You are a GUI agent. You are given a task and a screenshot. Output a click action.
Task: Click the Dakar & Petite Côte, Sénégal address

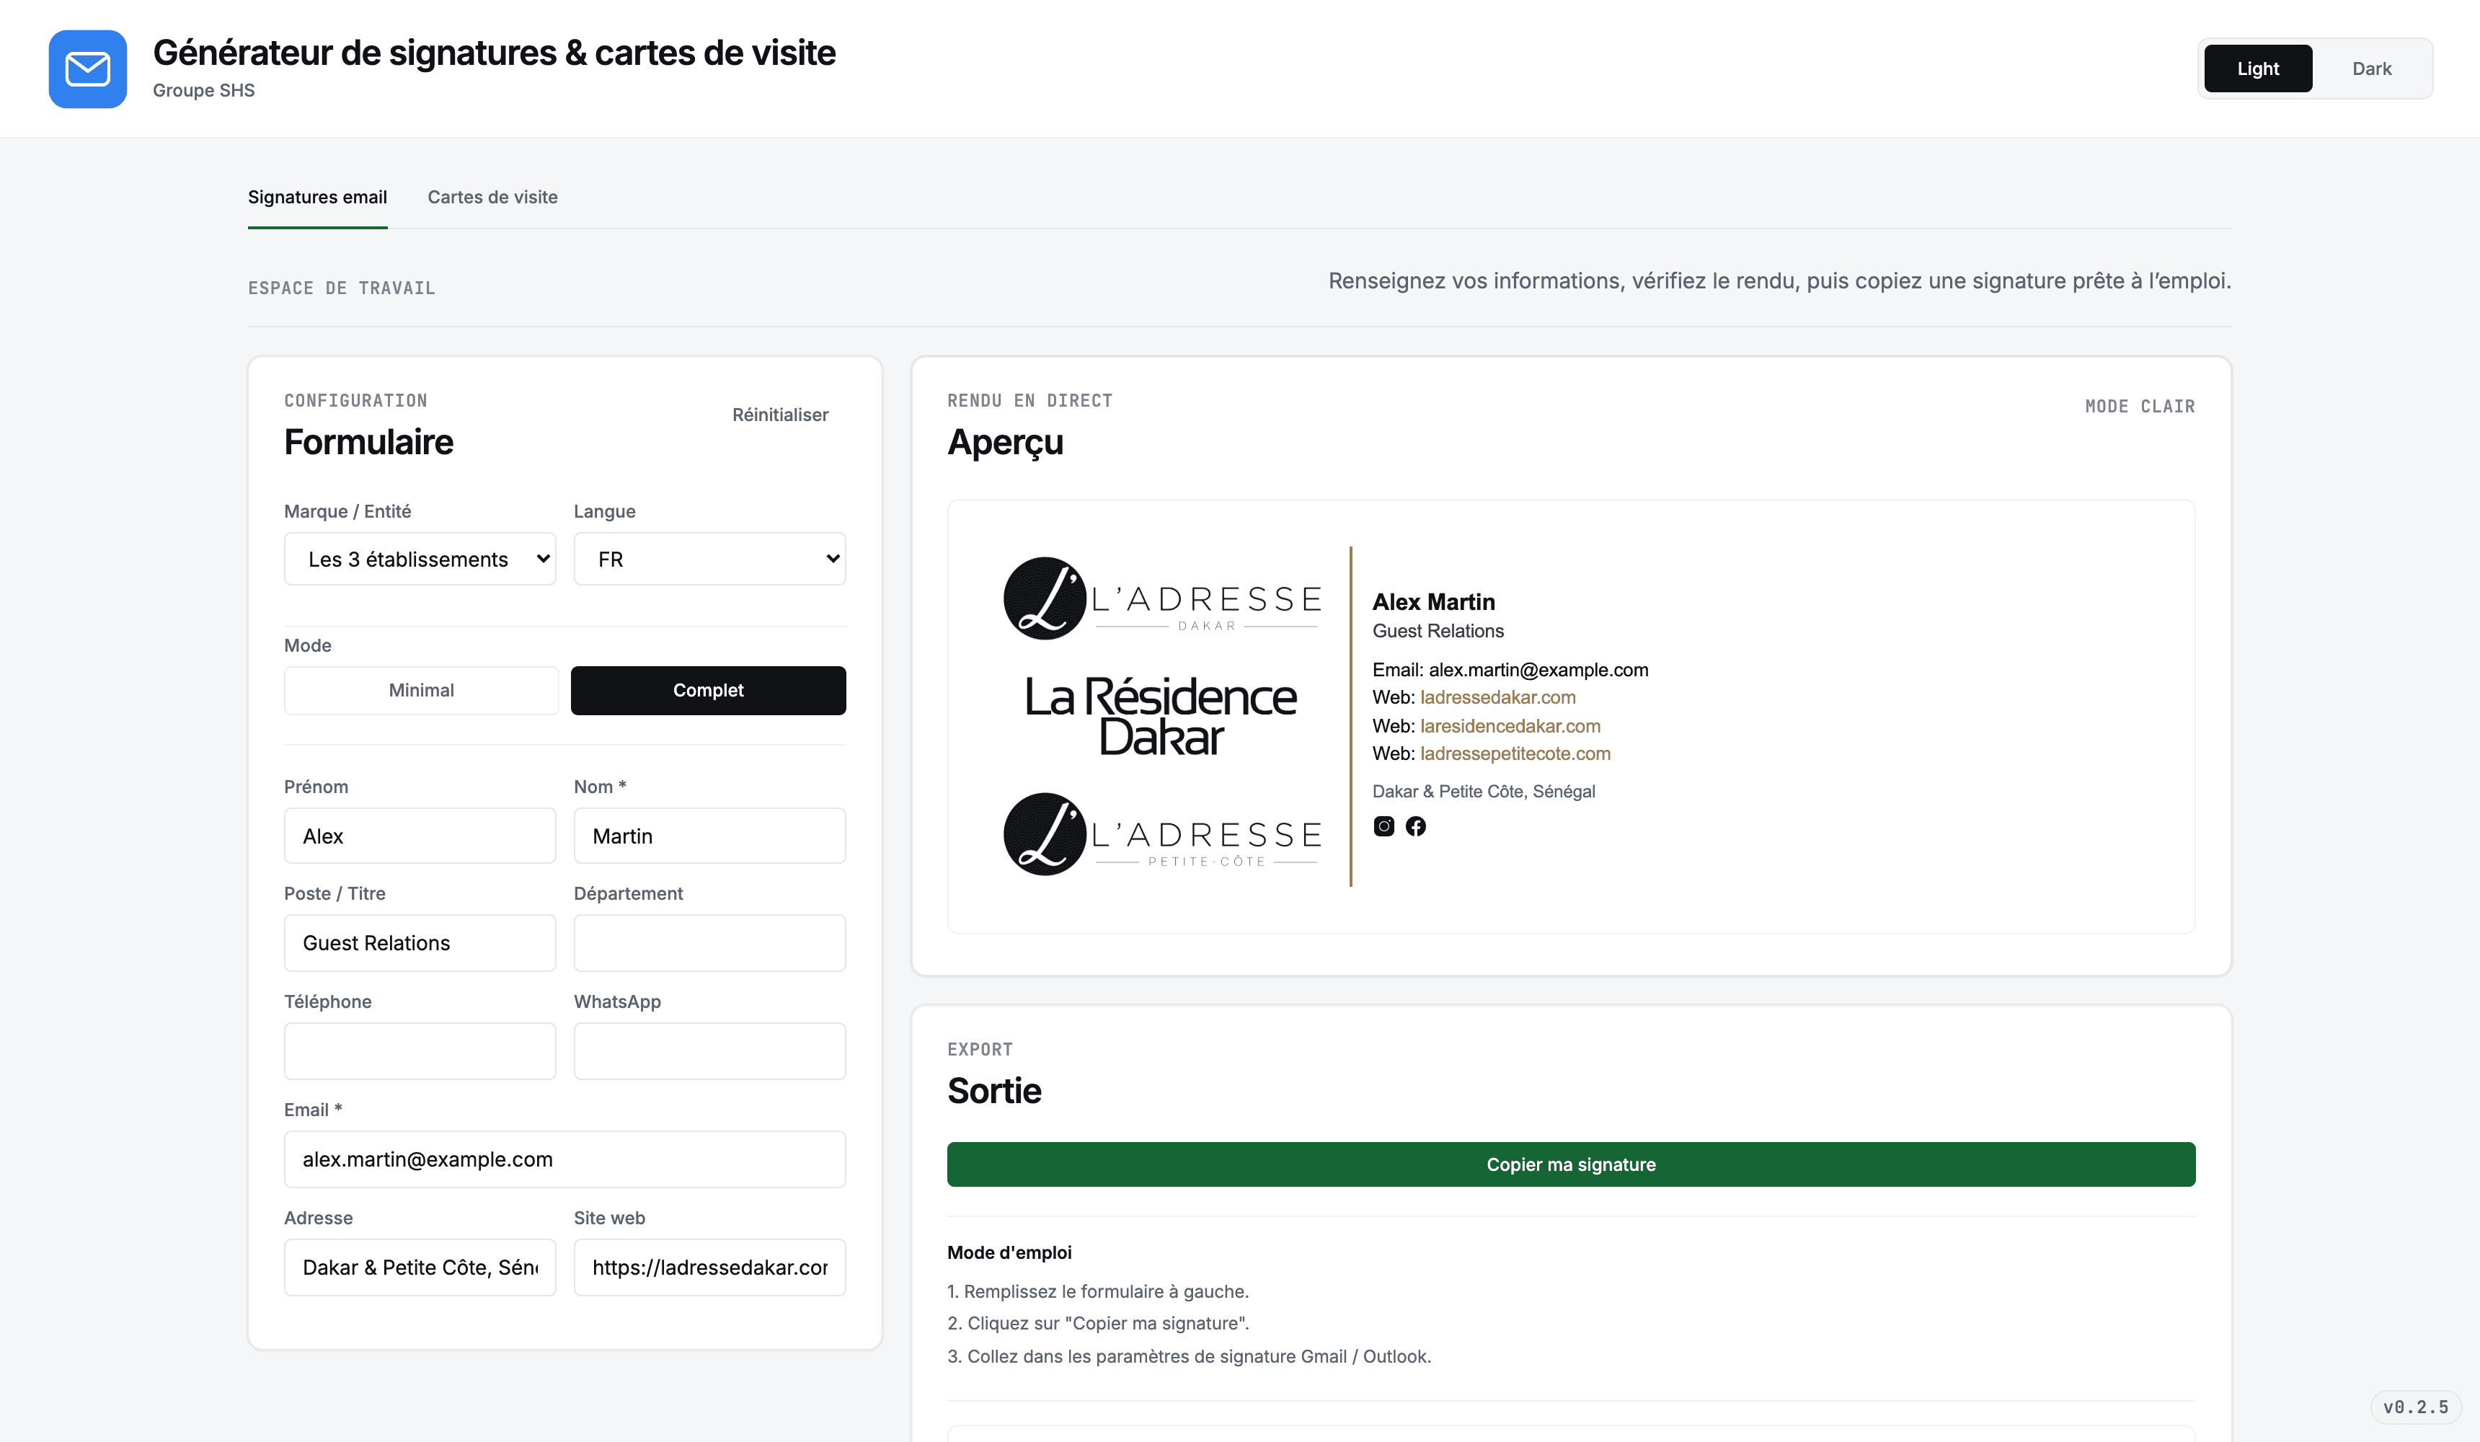pos(1484,792)
